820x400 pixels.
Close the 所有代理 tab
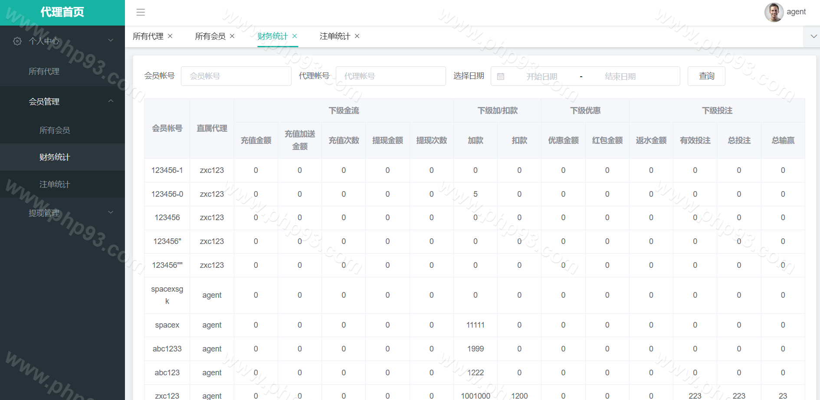pos(170,36)
